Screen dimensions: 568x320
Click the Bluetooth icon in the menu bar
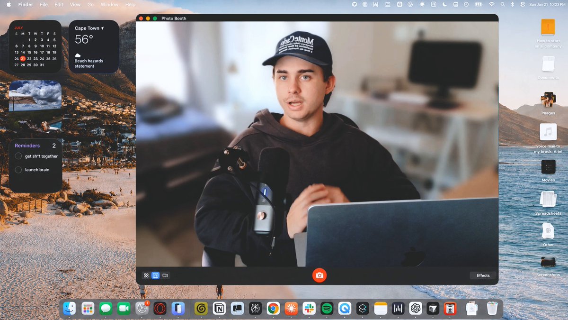[x=512, y=4]
